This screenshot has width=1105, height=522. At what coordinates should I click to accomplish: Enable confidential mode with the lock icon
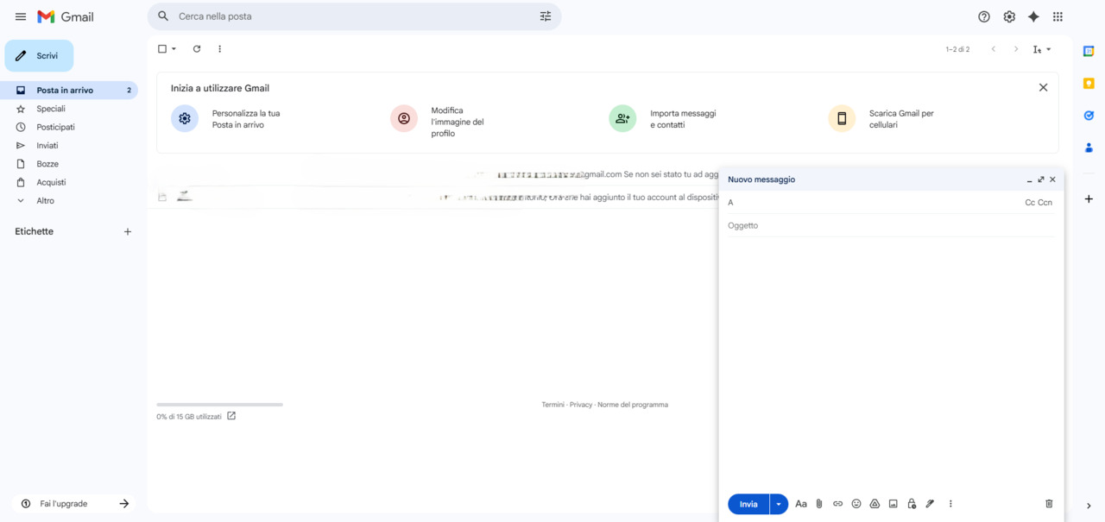tap(911, 503)
